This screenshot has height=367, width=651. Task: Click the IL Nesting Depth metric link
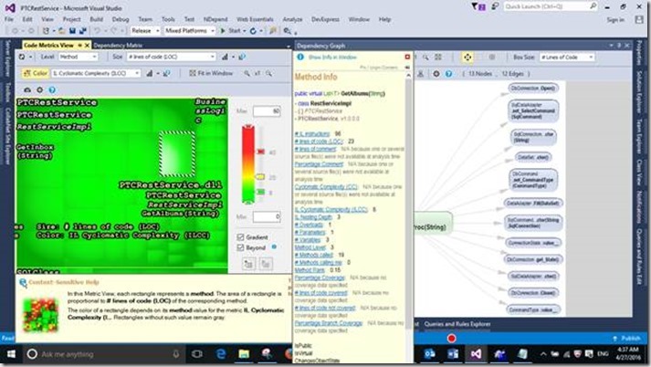313,217
